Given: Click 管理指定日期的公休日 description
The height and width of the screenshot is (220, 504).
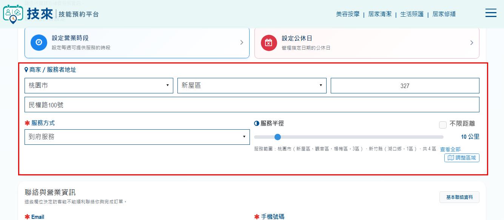Looking at the screenshot, I should point(306,48).
